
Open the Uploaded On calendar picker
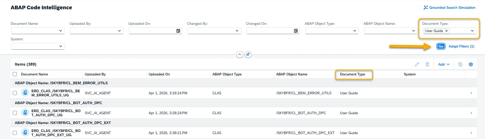pyautogui.click(x=178, y=31)
